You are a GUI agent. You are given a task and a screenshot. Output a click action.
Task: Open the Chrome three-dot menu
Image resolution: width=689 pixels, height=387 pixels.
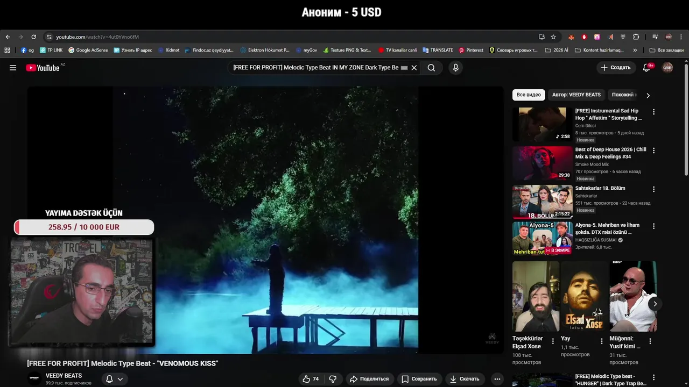tap(681, 37)
